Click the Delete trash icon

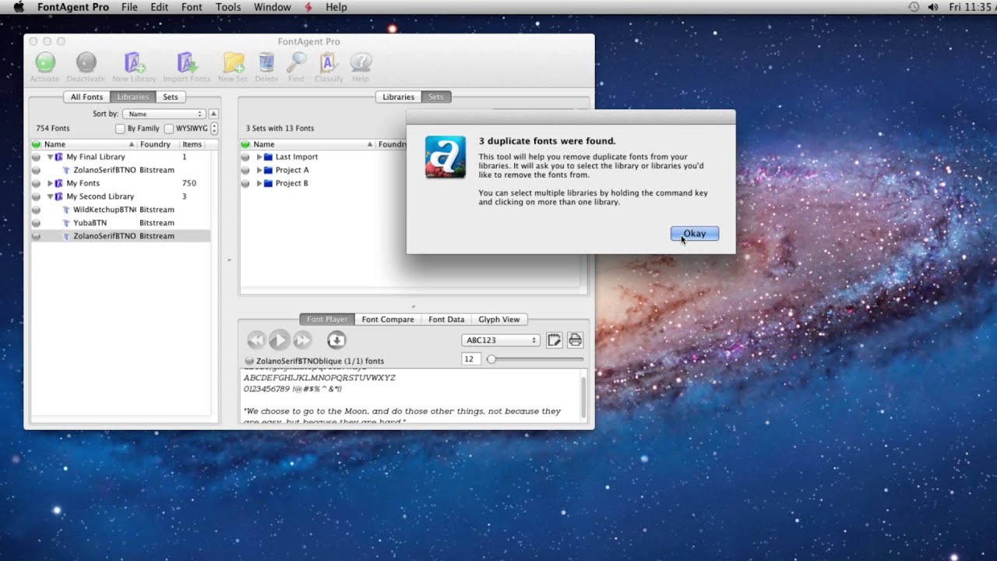[266, 62]
